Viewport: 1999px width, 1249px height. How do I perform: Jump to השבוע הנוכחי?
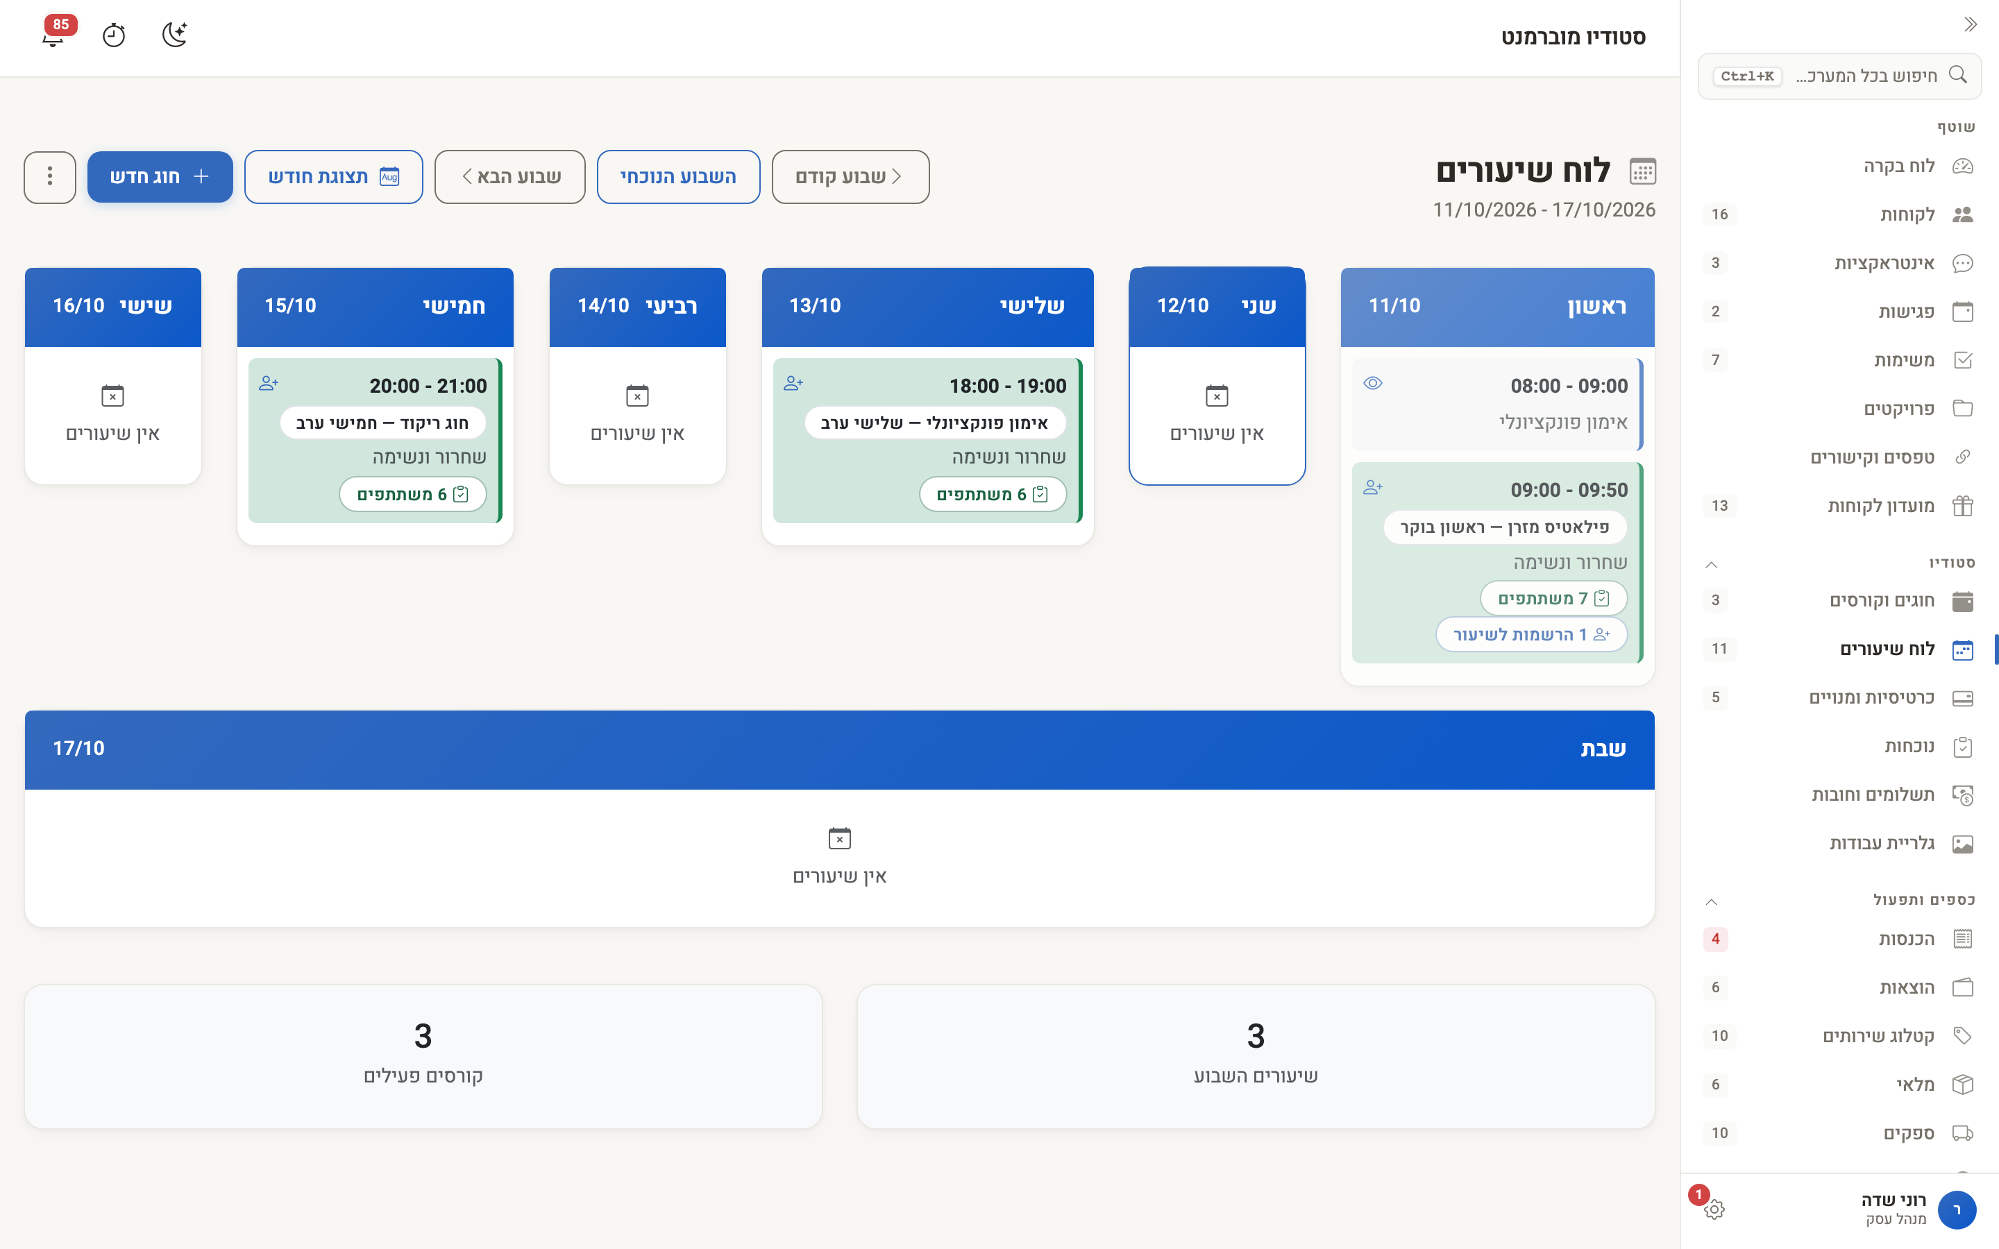coord(678,177)
